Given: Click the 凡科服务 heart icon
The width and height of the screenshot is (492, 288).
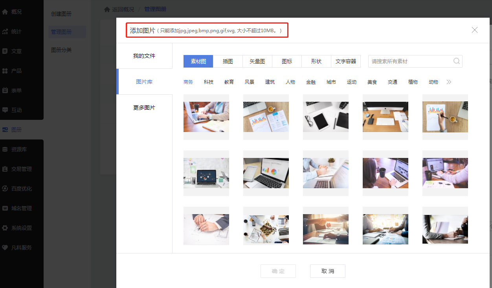Looking at the screenshot, I should pos(5,248).
